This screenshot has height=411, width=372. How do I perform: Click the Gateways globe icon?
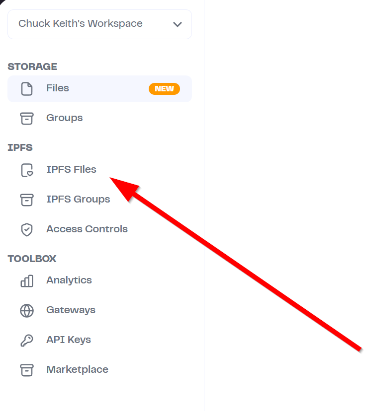coord(27,311)
